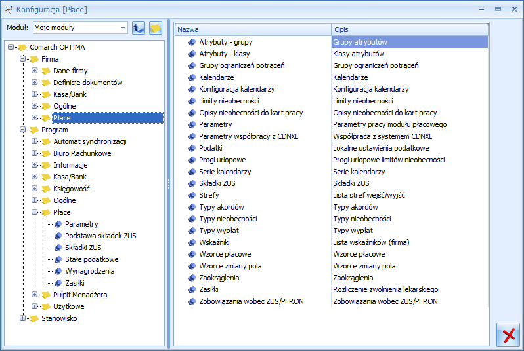Sort list by the Opis column header
Screen dimensions: 524x351
click(410, 29)
